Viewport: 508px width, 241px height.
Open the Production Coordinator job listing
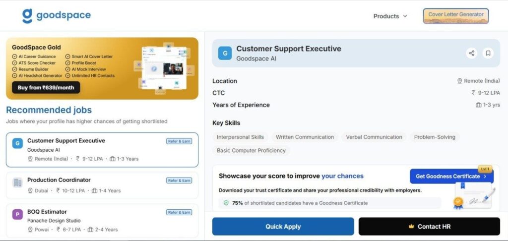tap(102, 185)
